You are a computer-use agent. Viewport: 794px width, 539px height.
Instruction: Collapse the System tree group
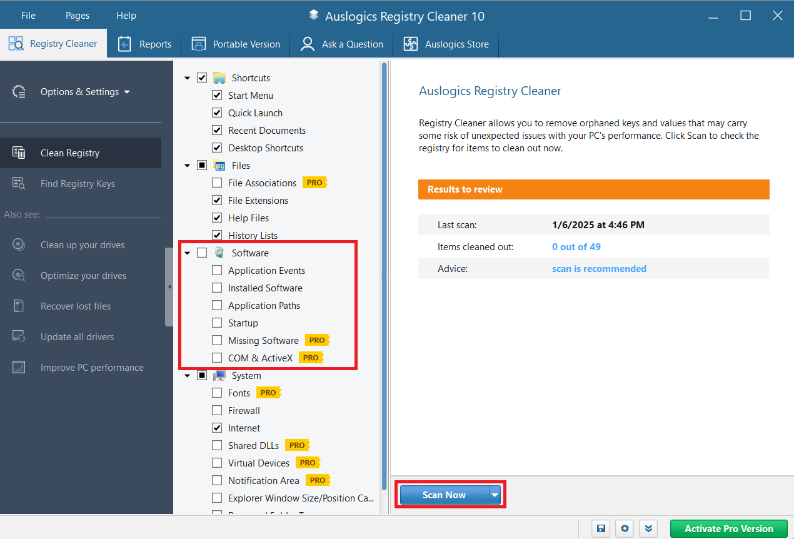(187, 376)
